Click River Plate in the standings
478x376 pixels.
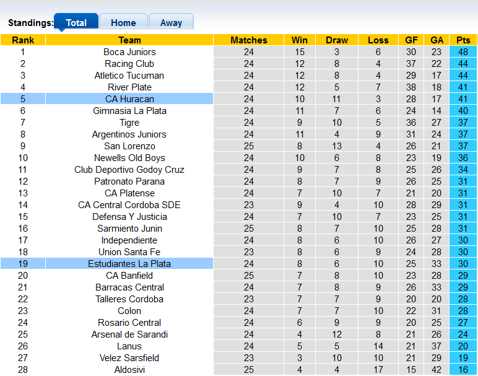(129, 87)
